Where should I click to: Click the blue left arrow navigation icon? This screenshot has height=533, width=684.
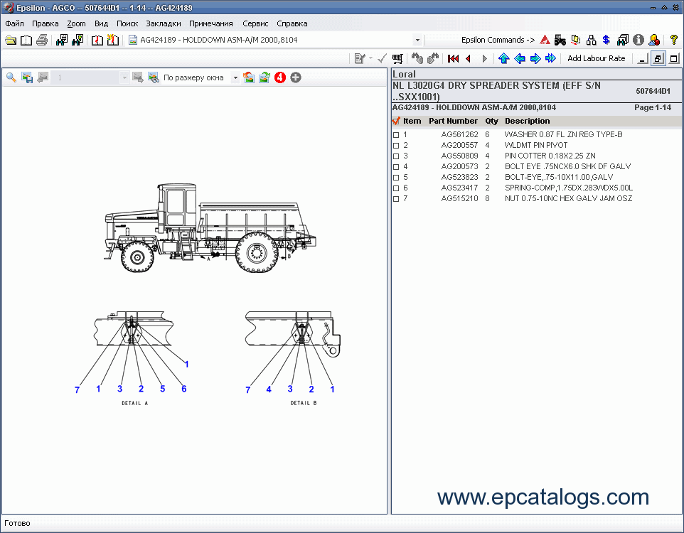[520, 58]
